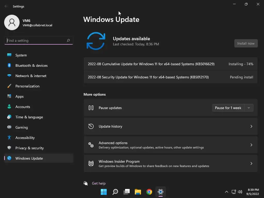Open Advanced options via its chevron
Image resolution: width=264 pixels, height=198 pixels.
[x=251, y=145]
